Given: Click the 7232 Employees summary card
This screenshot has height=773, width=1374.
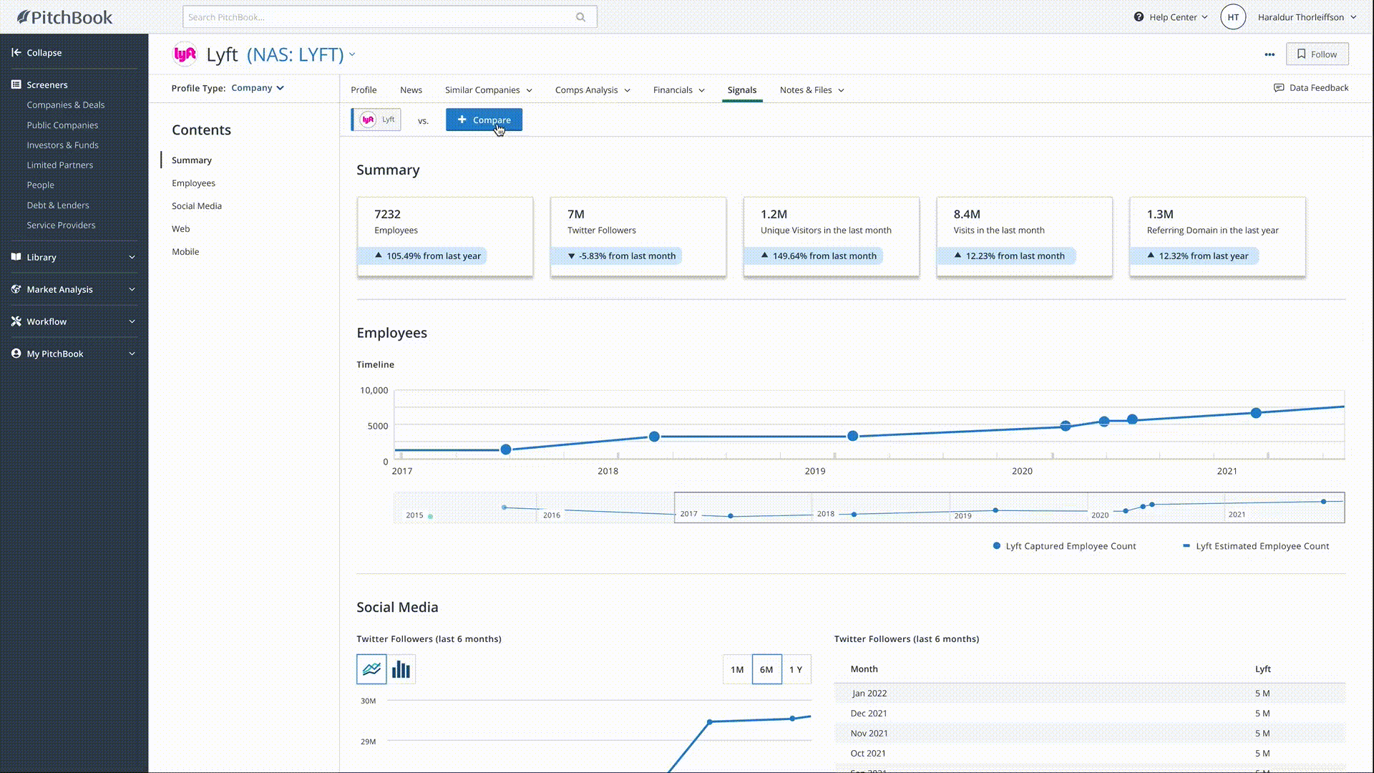Looking at the screenshot, I should [x=445, y=237].
